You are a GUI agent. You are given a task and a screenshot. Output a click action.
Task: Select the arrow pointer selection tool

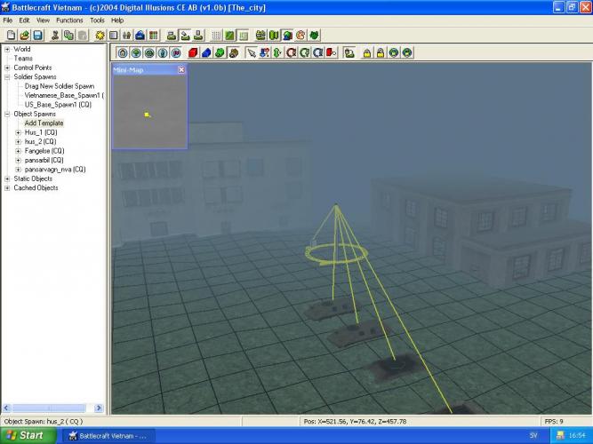tap(252, 52)
